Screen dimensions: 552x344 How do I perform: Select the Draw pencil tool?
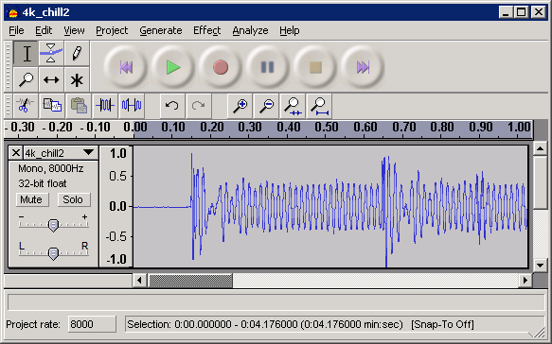pos(77,53)
